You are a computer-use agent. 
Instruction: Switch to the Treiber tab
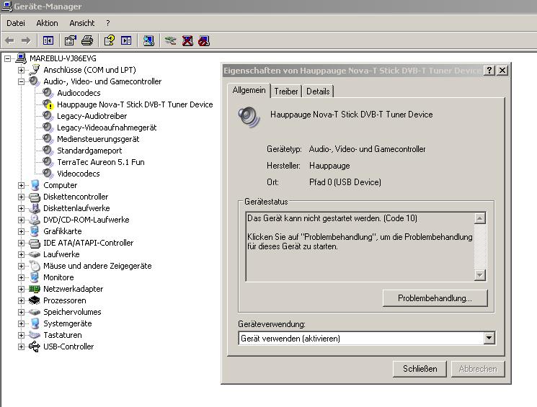point(286,91)
